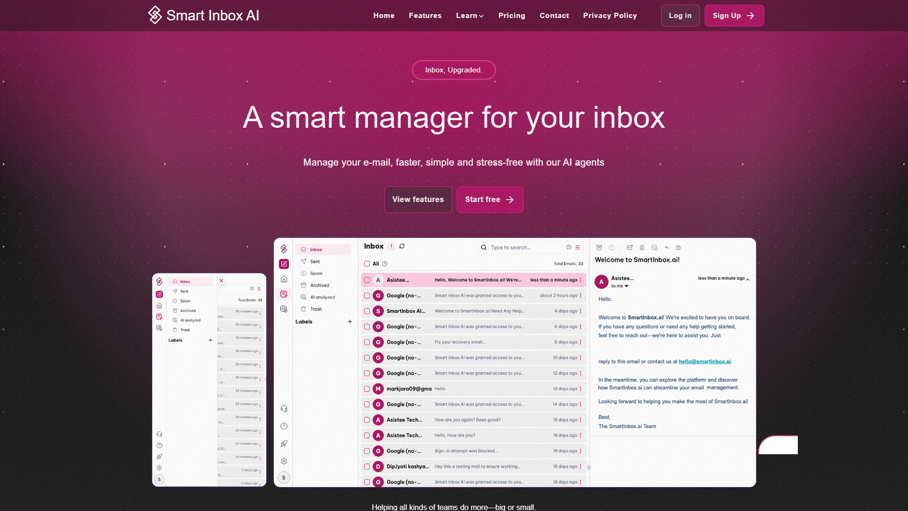Check the SmartInbox AI welcome email checkbox

point(367,311)
